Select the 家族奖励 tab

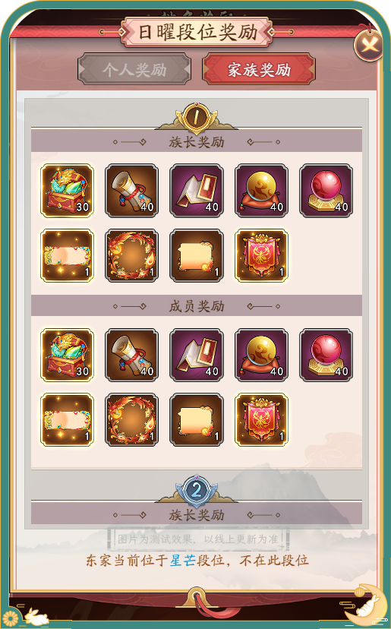tap(259, 69)
